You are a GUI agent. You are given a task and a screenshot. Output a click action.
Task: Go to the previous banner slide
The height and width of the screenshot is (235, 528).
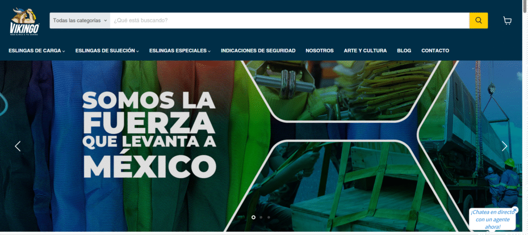[18, 146]
